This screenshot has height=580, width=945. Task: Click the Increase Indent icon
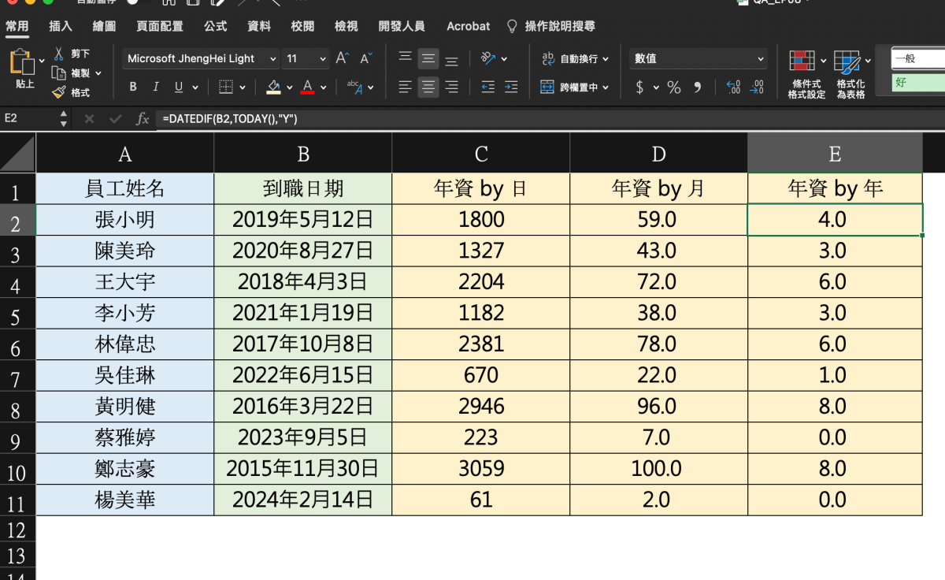(511, 87)
